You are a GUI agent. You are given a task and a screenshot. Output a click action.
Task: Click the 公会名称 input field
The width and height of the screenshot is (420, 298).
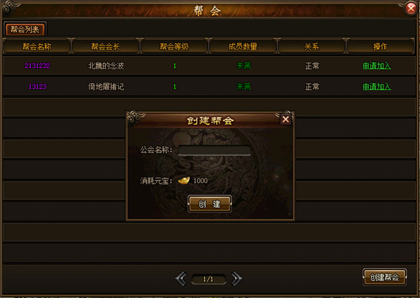(x=215, y=150)
